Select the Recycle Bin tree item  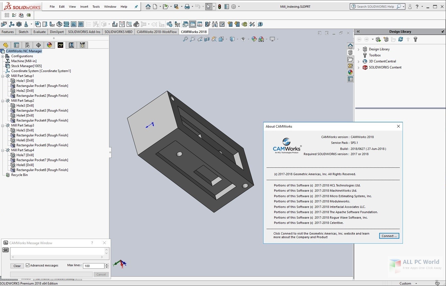(x=19, y=175)
